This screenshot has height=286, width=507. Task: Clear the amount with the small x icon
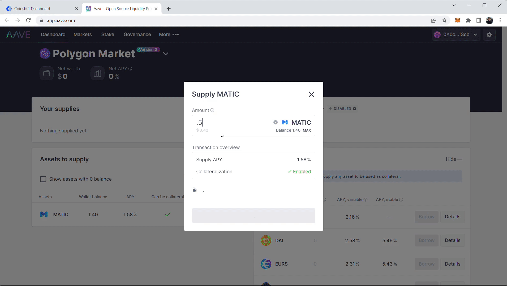click(x=276, y=122)
